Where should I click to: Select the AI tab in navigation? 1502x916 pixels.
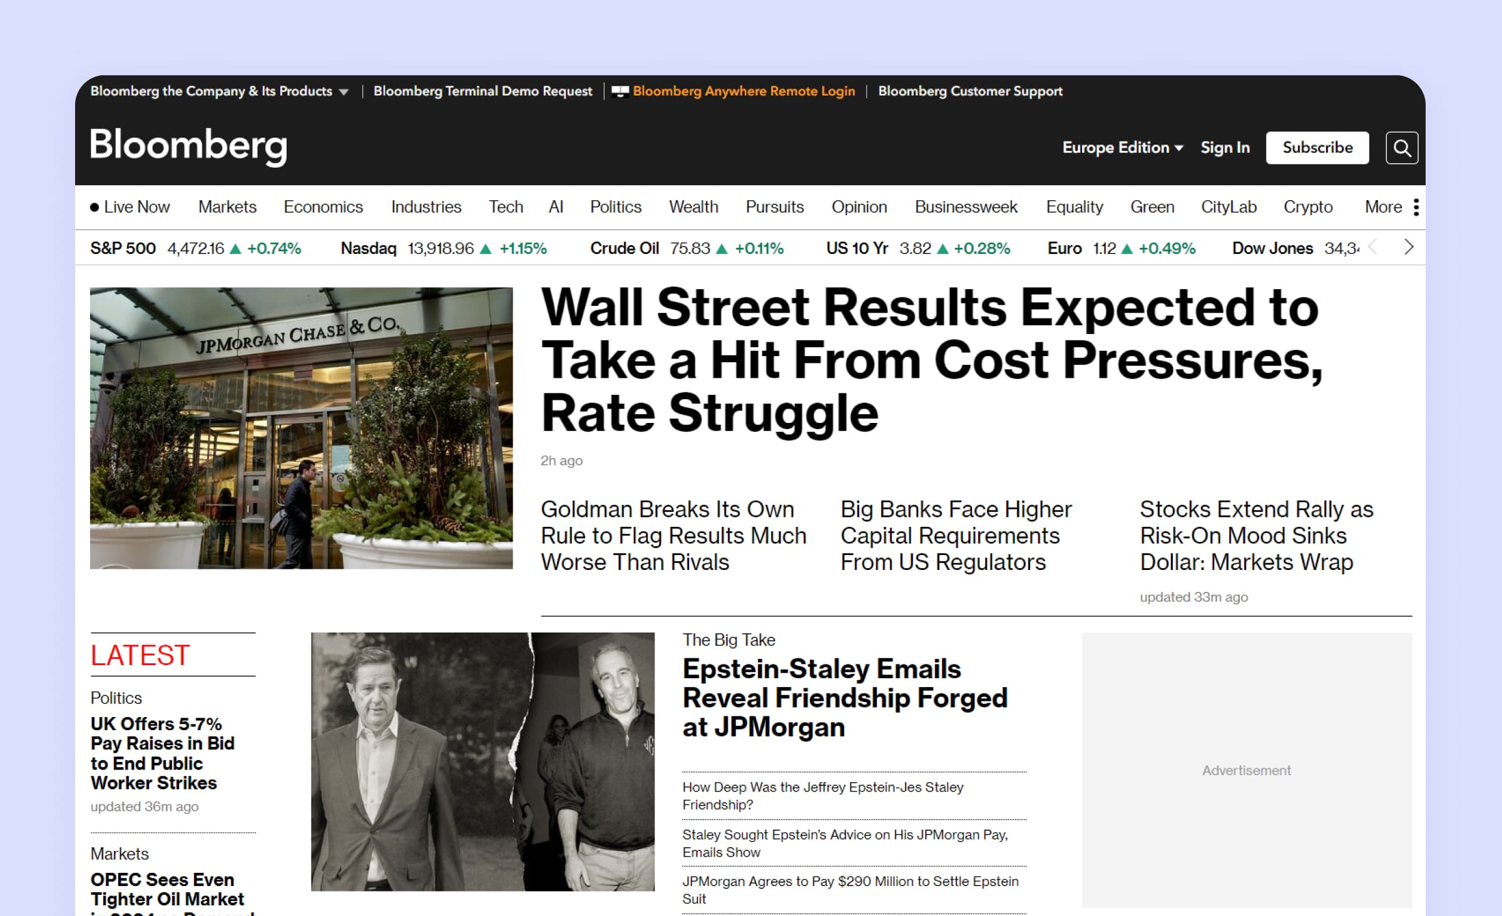[558, 206]
